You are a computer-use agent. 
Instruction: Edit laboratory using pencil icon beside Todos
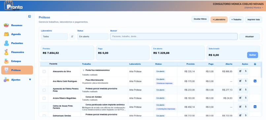point(72,36)
